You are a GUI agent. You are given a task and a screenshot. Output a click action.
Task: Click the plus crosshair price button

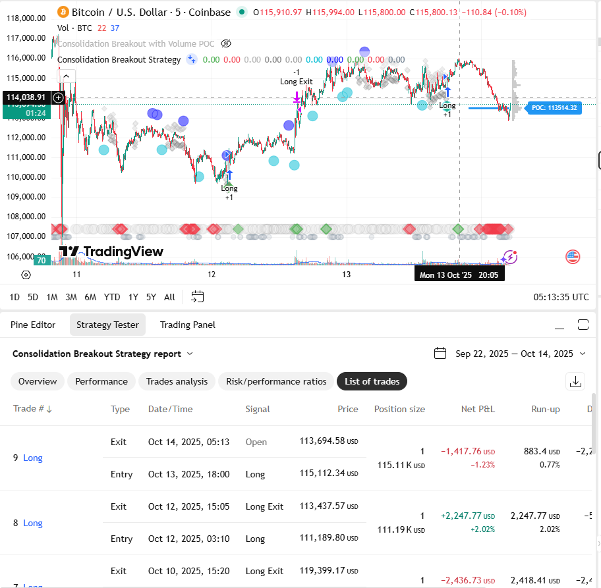[58, 97]
